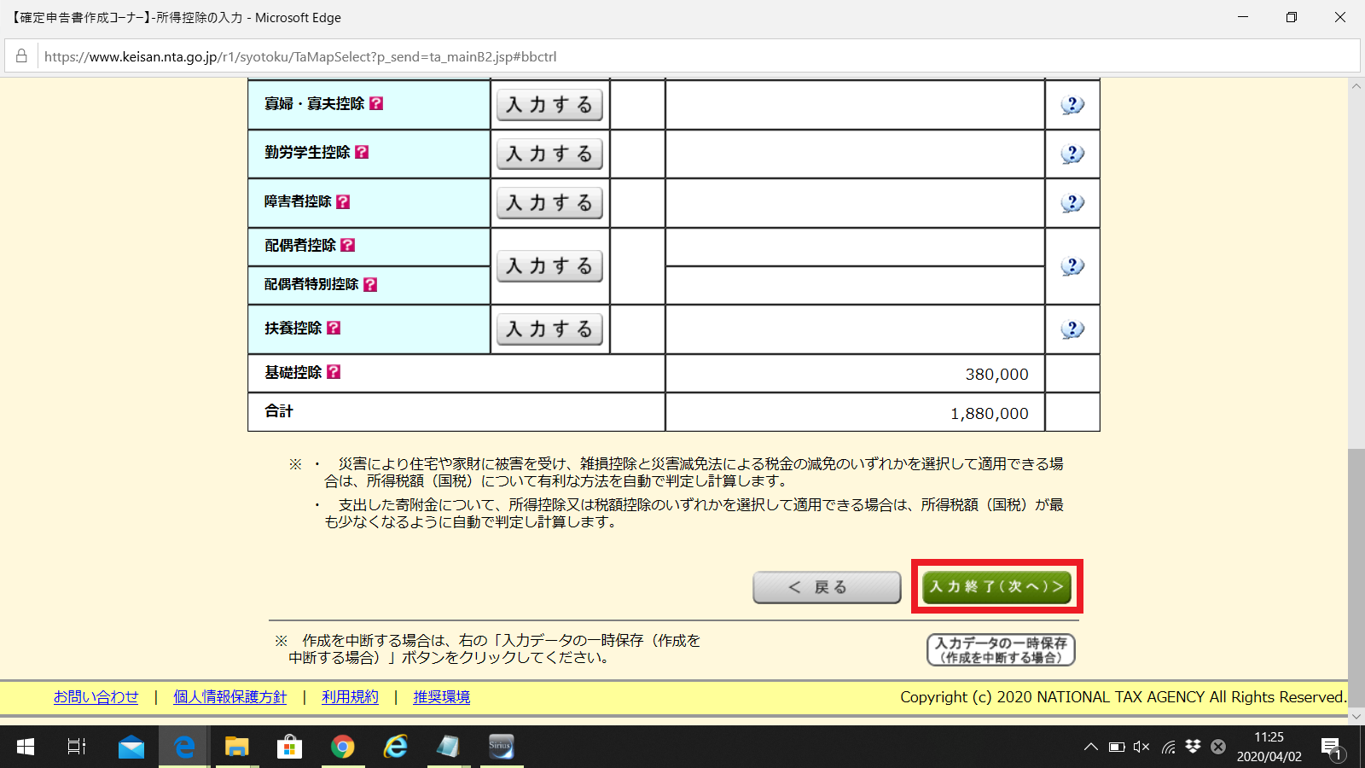Viewport: 1365px width, 768px height.
Task: View help for 基礎控除 via its icon
Action: pyautogui.click(x=334, y=372)
